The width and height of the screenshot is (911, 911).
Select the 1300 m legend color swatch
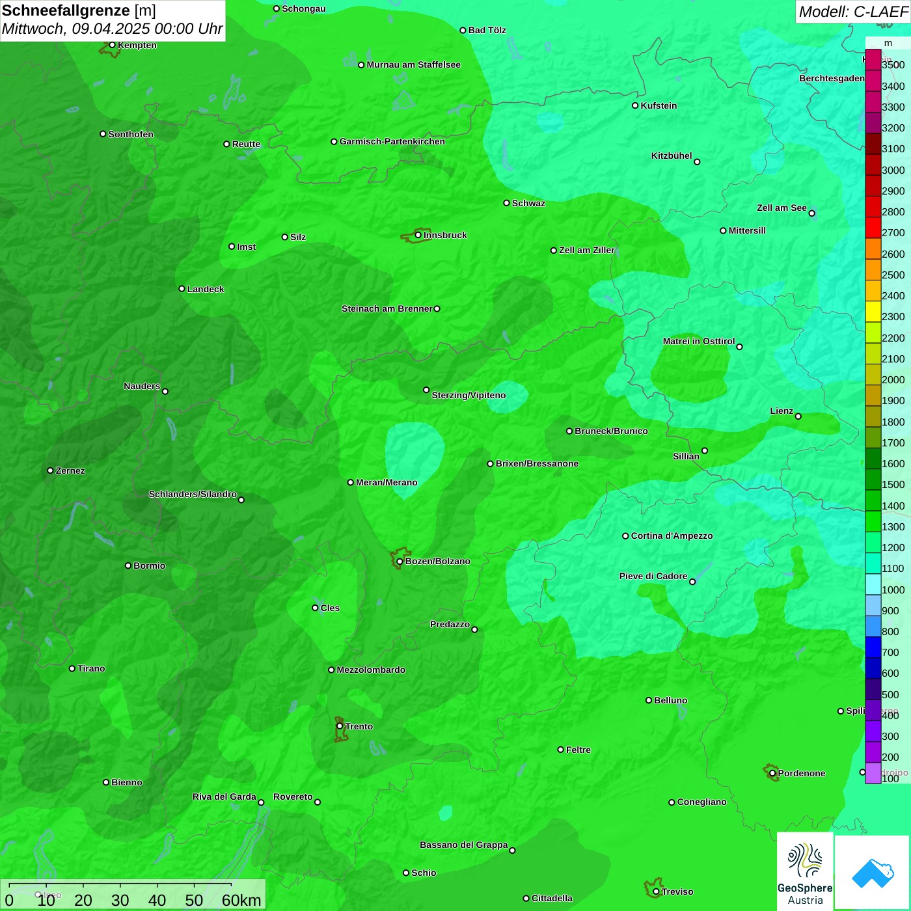pos(873,521)
